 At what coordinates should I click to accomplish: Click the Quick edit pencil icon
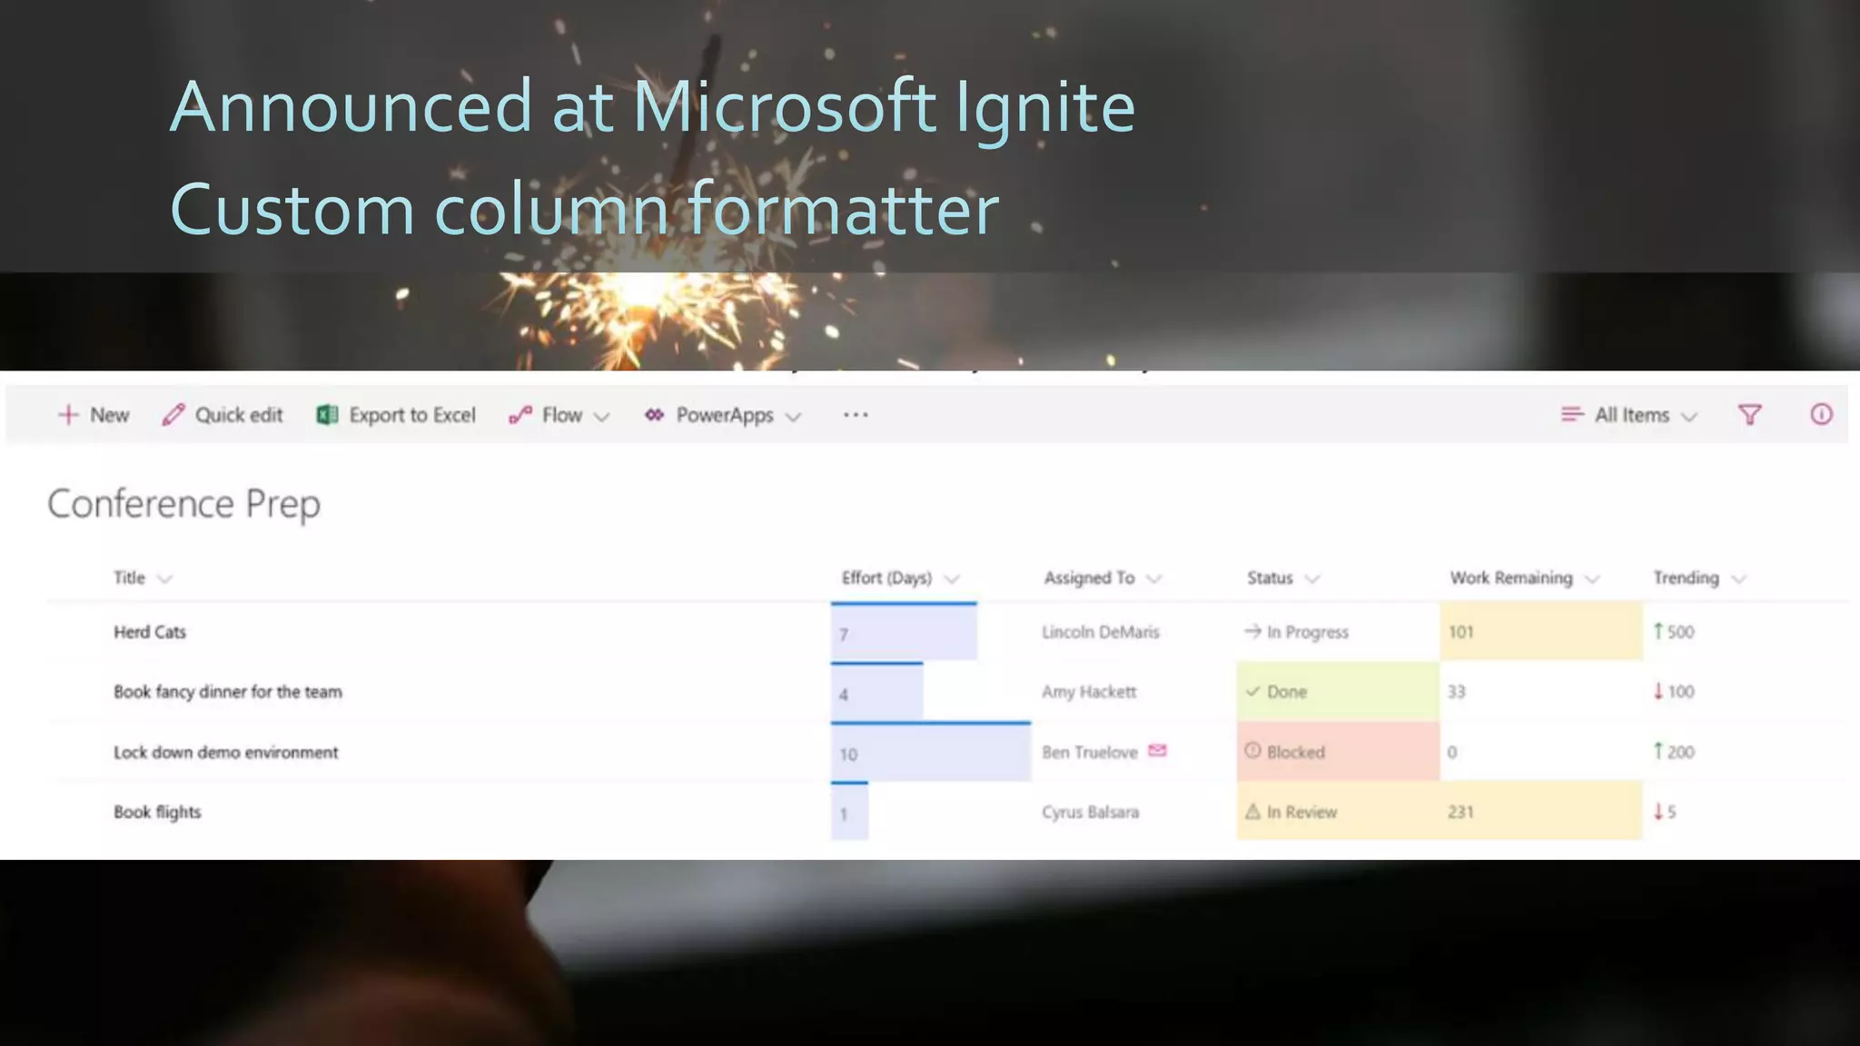[x=173, y=415]
